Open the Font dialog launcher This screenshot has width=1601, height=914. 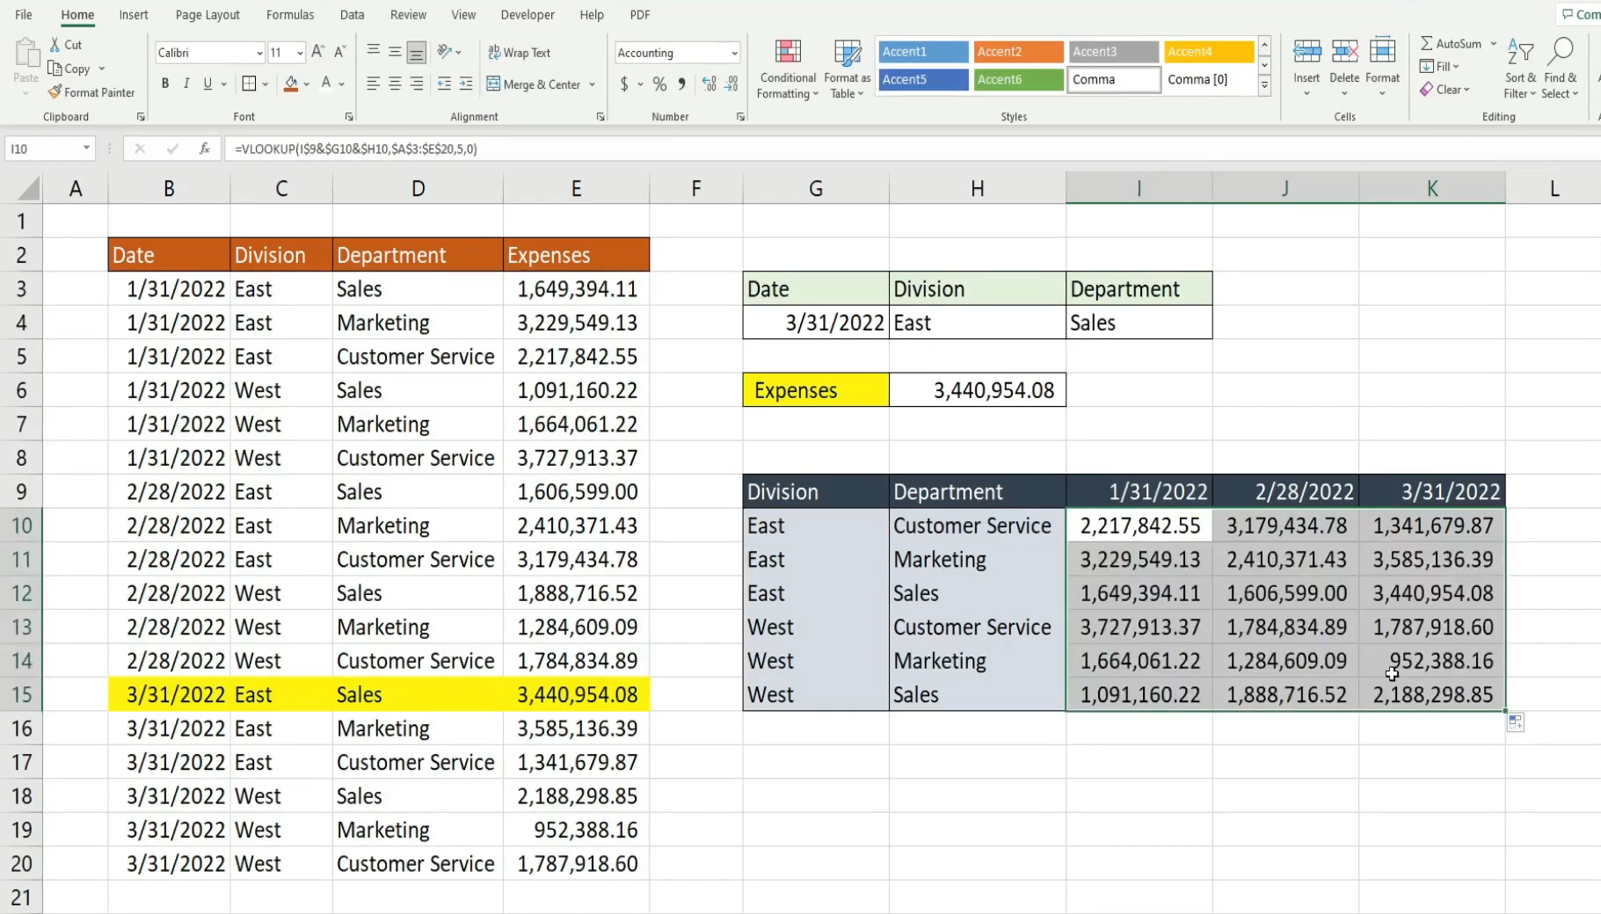(349, 117)
